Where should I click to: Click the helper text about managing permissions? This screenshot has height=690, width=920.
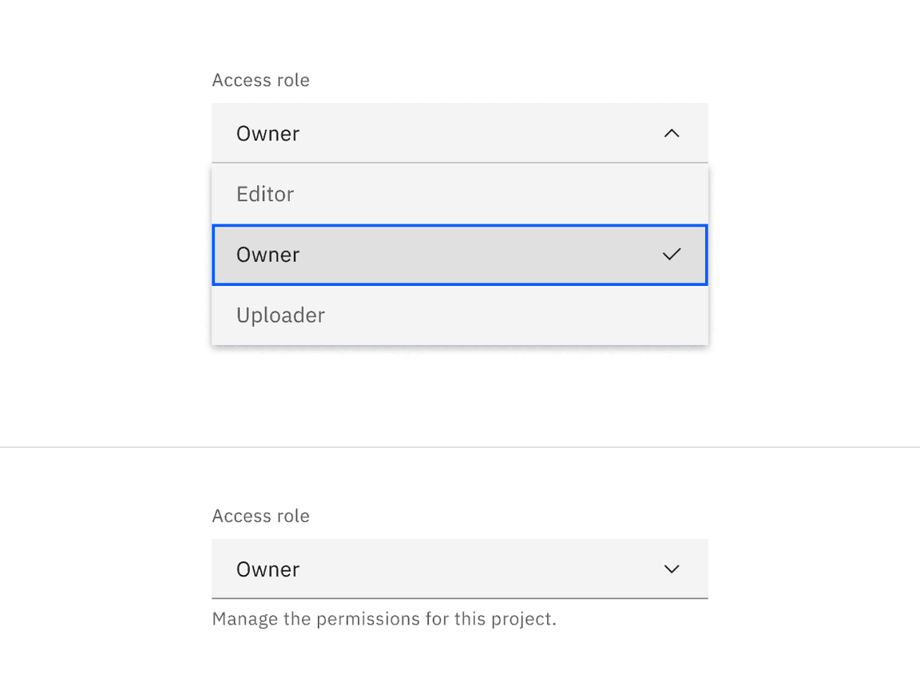(385, 619)
